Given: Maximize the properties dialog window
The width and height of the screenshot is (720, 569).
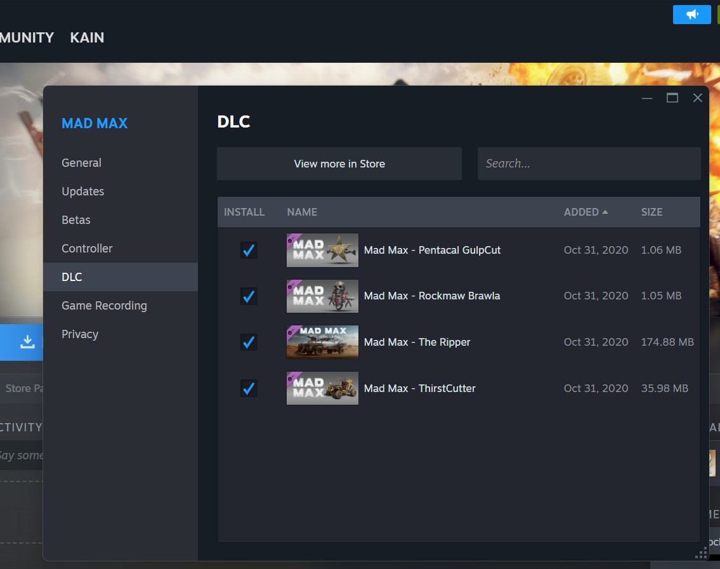Looking at the screenshot, I should click(x=672, y=98).
